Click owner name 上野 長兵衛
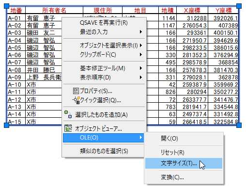 (44, 77)
